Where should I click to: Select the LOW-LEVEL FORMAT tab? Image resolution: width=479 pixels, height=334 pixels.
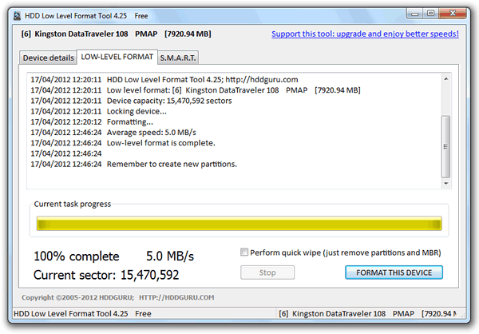(117, 57)
